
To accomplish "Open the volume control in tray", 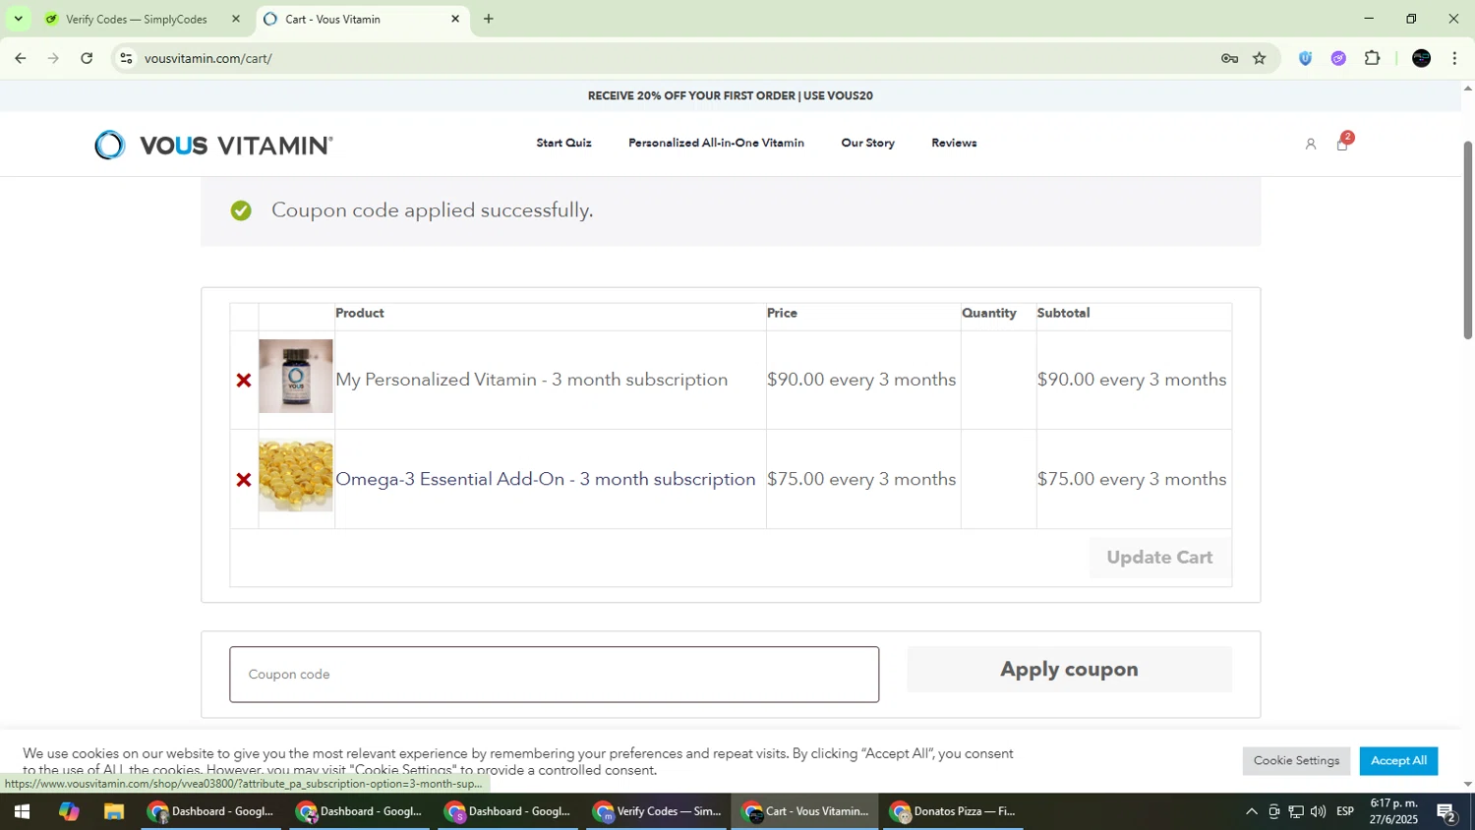I will pyautogui.click(x=1319, y=812).
